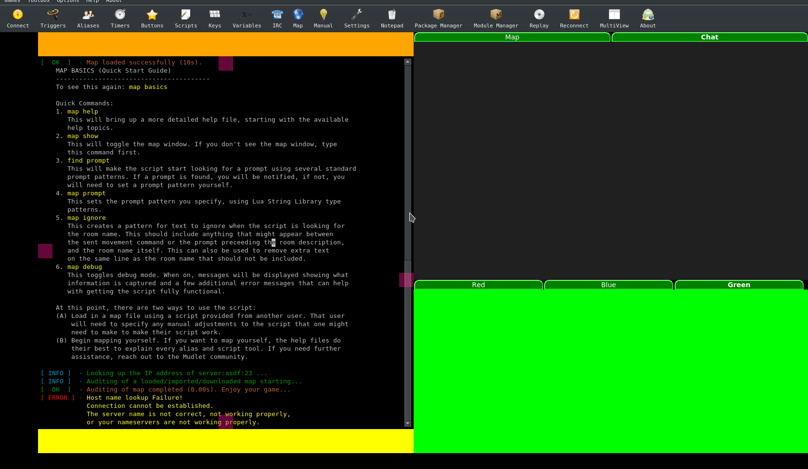Viewport: 808px width, 469px height.
Task: Open the About toolbar icon
Action: [648, 19]
